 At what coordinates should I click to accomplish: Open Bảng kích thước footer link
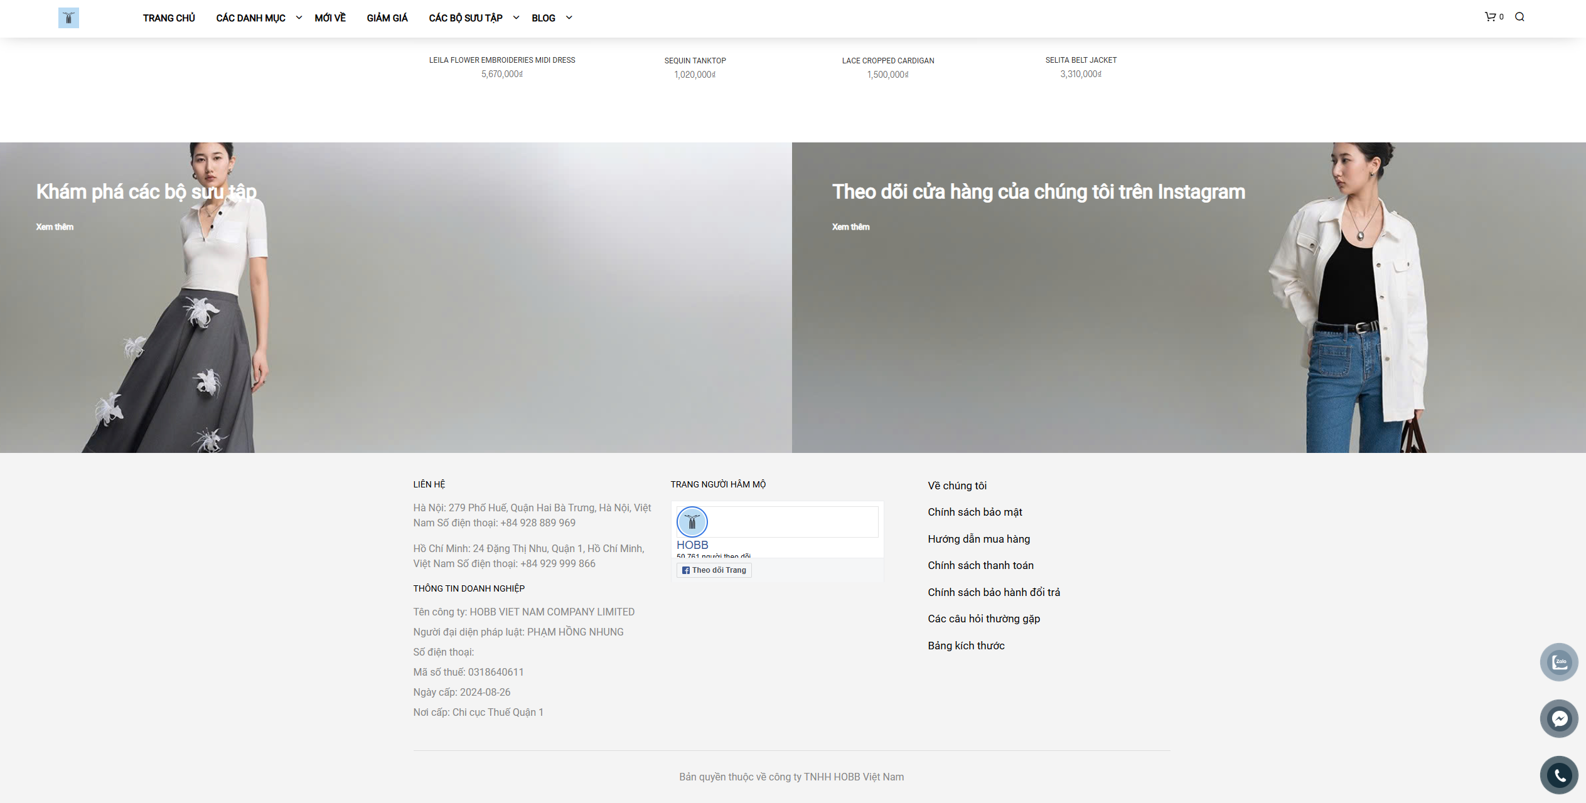(x=966, y=646)
